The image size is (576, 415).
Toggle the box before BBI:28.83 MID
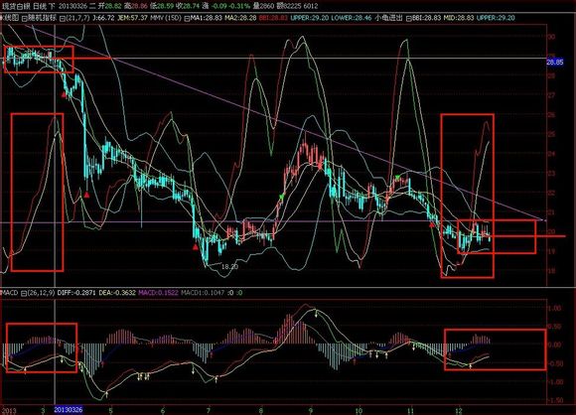pyautogui.click(x=409, y=18)
